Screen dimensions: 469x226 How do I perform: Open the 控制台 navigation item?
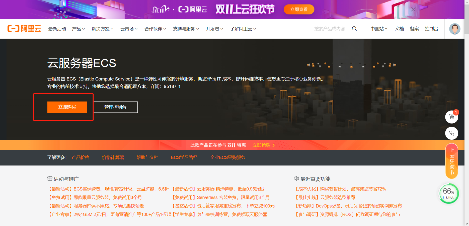pos(431,29)
